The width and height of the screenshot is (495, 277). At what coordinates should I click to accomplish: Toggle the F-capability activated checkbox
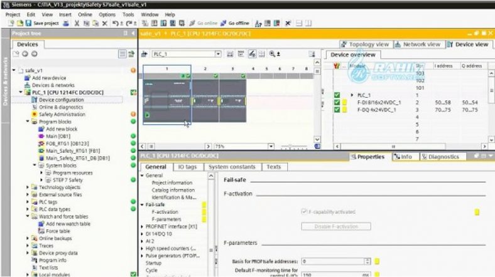coord(304,212)
